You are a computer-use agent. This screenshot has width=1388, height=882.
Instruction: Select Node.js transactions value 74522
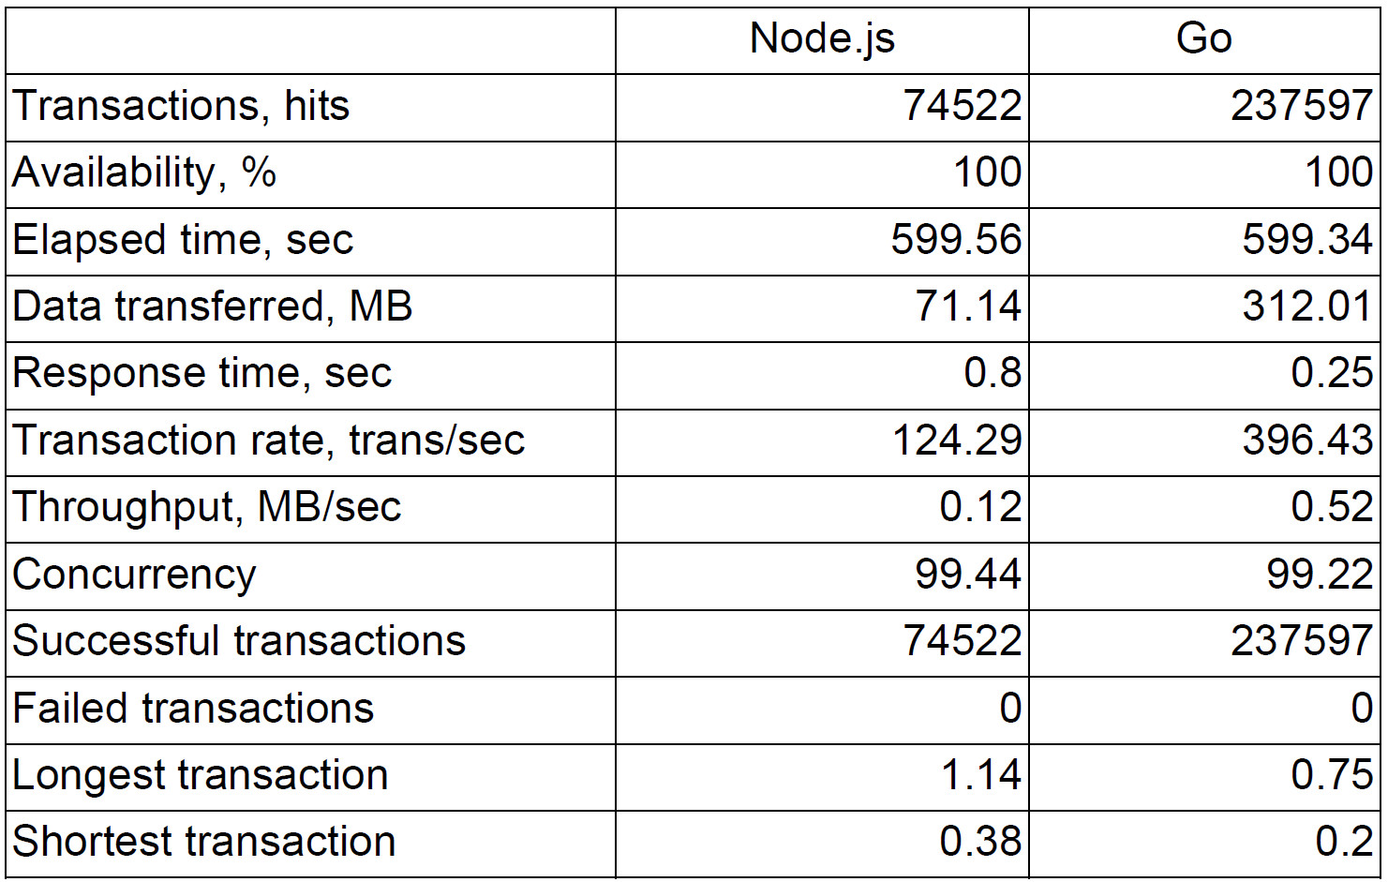962,106
